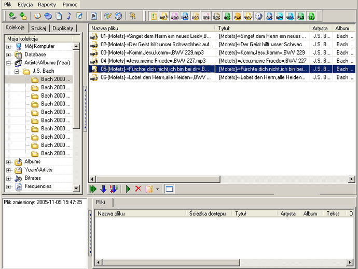This screenshot has height=269, width=358.
Task: Open the Plik menu
Action: coord(8,4)
